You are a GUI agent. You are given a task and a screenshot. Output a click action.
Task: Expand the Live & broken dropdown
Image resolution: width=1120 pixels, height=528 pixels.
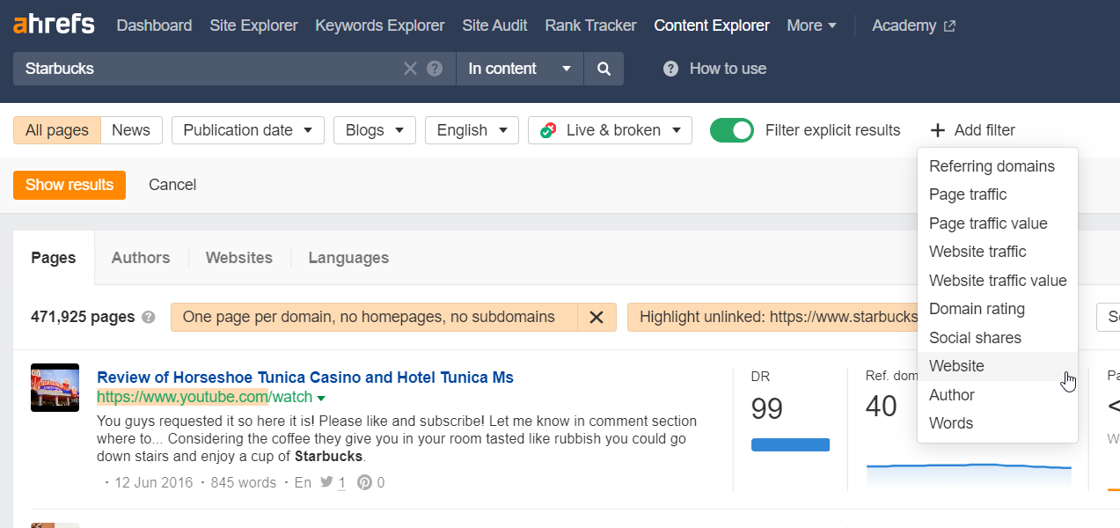point(611,130)
